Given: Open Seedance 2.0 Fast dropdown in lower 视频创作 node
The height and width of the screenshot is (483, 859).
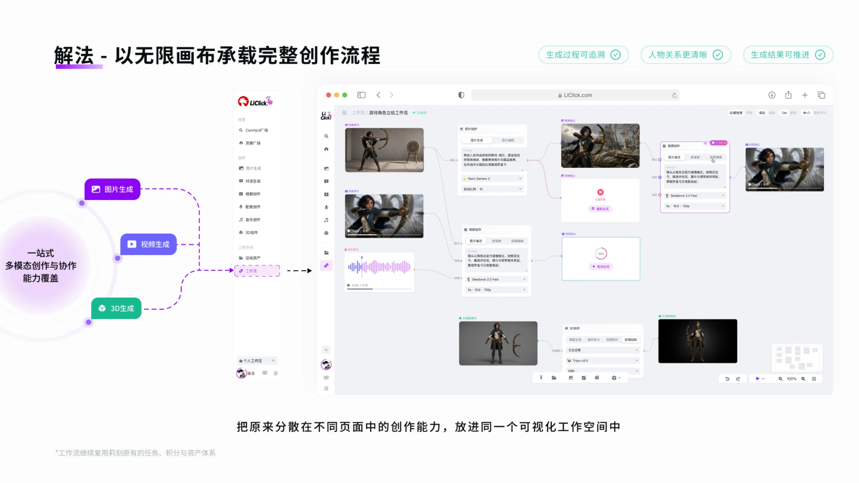Looking at the screenshot, I should coord(496,279).
